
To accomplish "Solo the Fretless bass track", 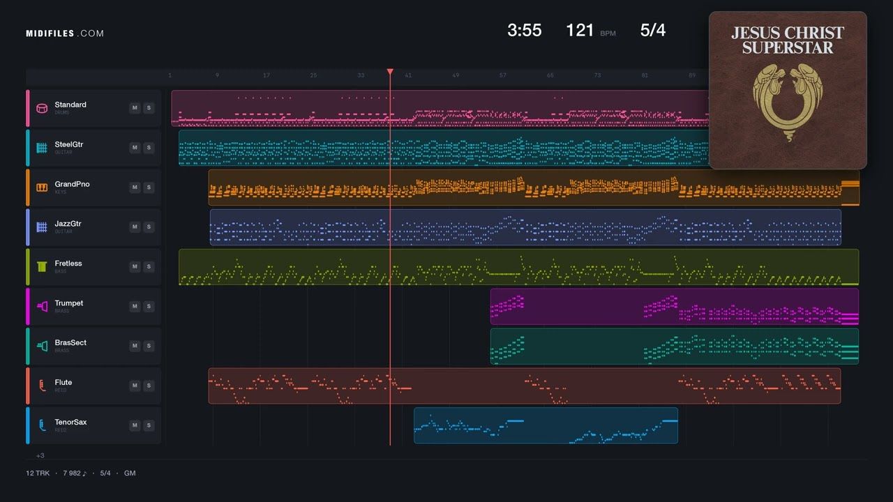I will pyautogui.click(x=148, y=266).
